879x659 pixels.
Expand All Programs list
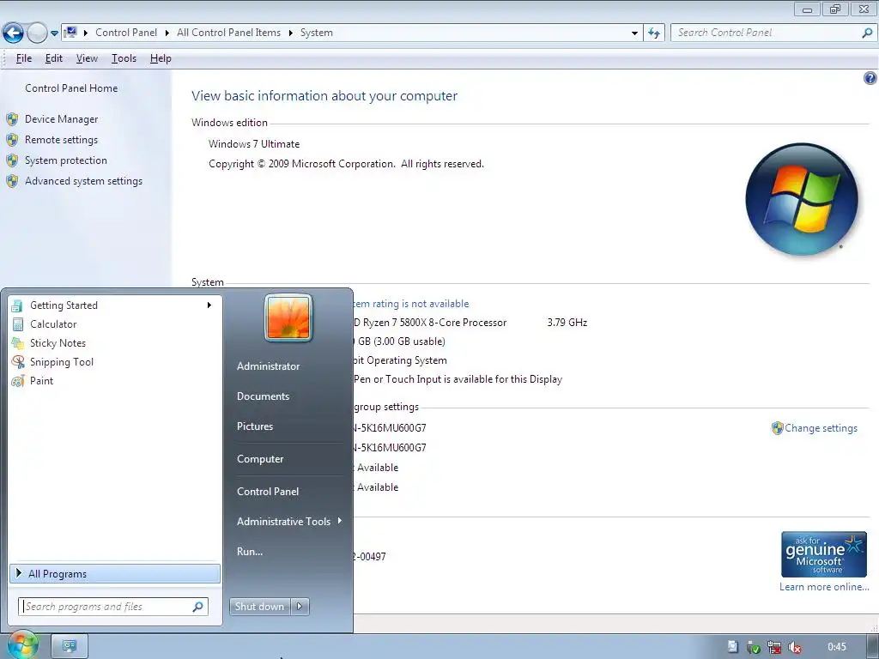[x=115, y=574]
